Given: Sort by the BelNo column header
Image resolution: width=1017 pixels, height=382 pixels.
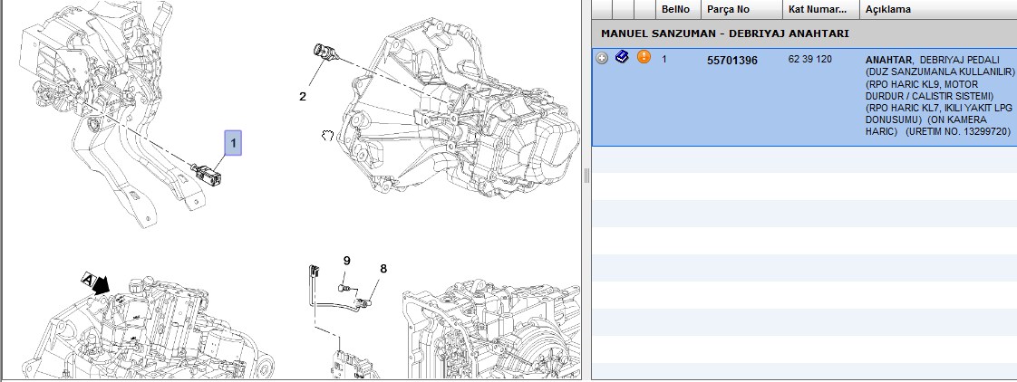Looking at the screenshot, I should 678,10.
